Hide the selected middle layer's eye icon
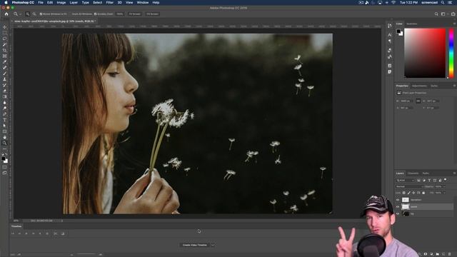Screen dimensions: 457x257 [398, 206]
